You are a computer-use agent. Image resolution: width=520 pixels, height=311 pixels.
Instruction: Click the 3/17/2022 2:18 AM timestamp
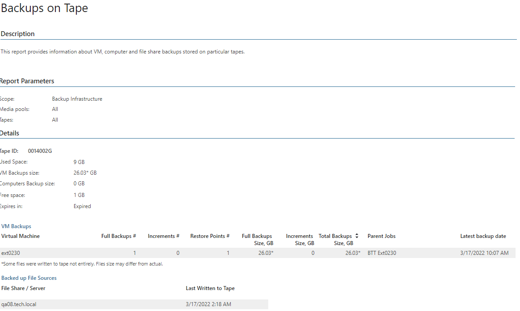coord(208,304)
